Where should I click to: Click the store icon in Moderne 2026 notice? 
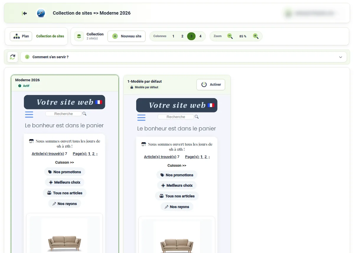[32, 141]
